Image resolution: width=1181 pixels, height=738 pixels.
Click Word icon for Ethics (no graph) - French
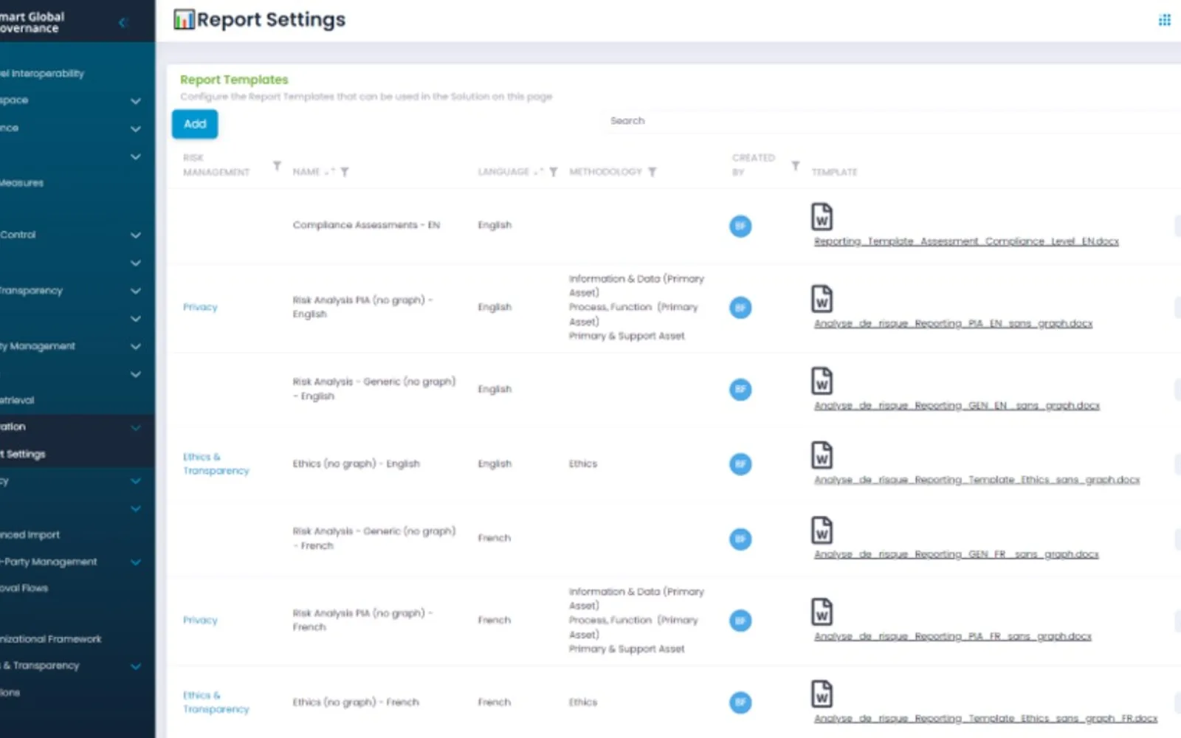pos(822,694)
